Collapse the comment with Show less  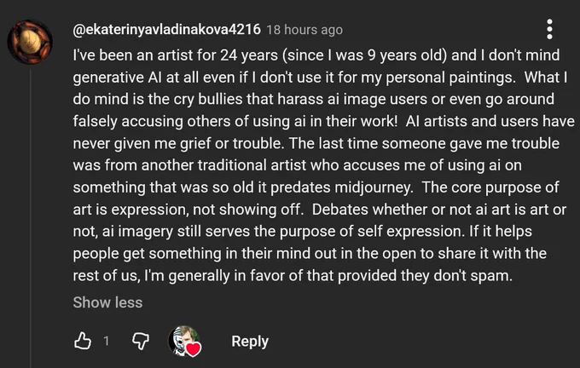click(107, 302)
